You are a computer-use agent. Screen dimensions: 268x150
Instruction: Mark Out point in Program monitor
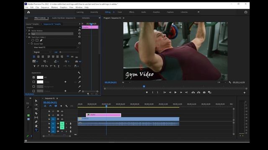click(157, 92)
